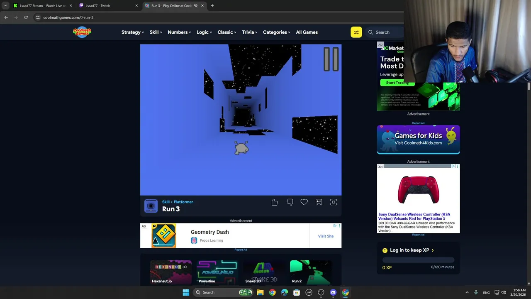
Task: Go forward in browser
Action: tap(16, 17)
